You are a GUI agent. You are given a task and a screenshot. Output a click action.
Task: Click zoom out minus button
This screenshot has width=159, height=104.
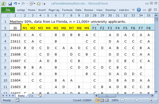tap(122, 100)
